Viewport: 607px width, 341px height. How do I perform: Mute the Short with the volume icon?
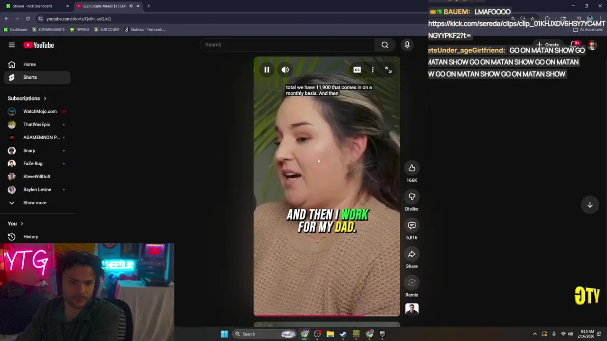tap(285, 70)
